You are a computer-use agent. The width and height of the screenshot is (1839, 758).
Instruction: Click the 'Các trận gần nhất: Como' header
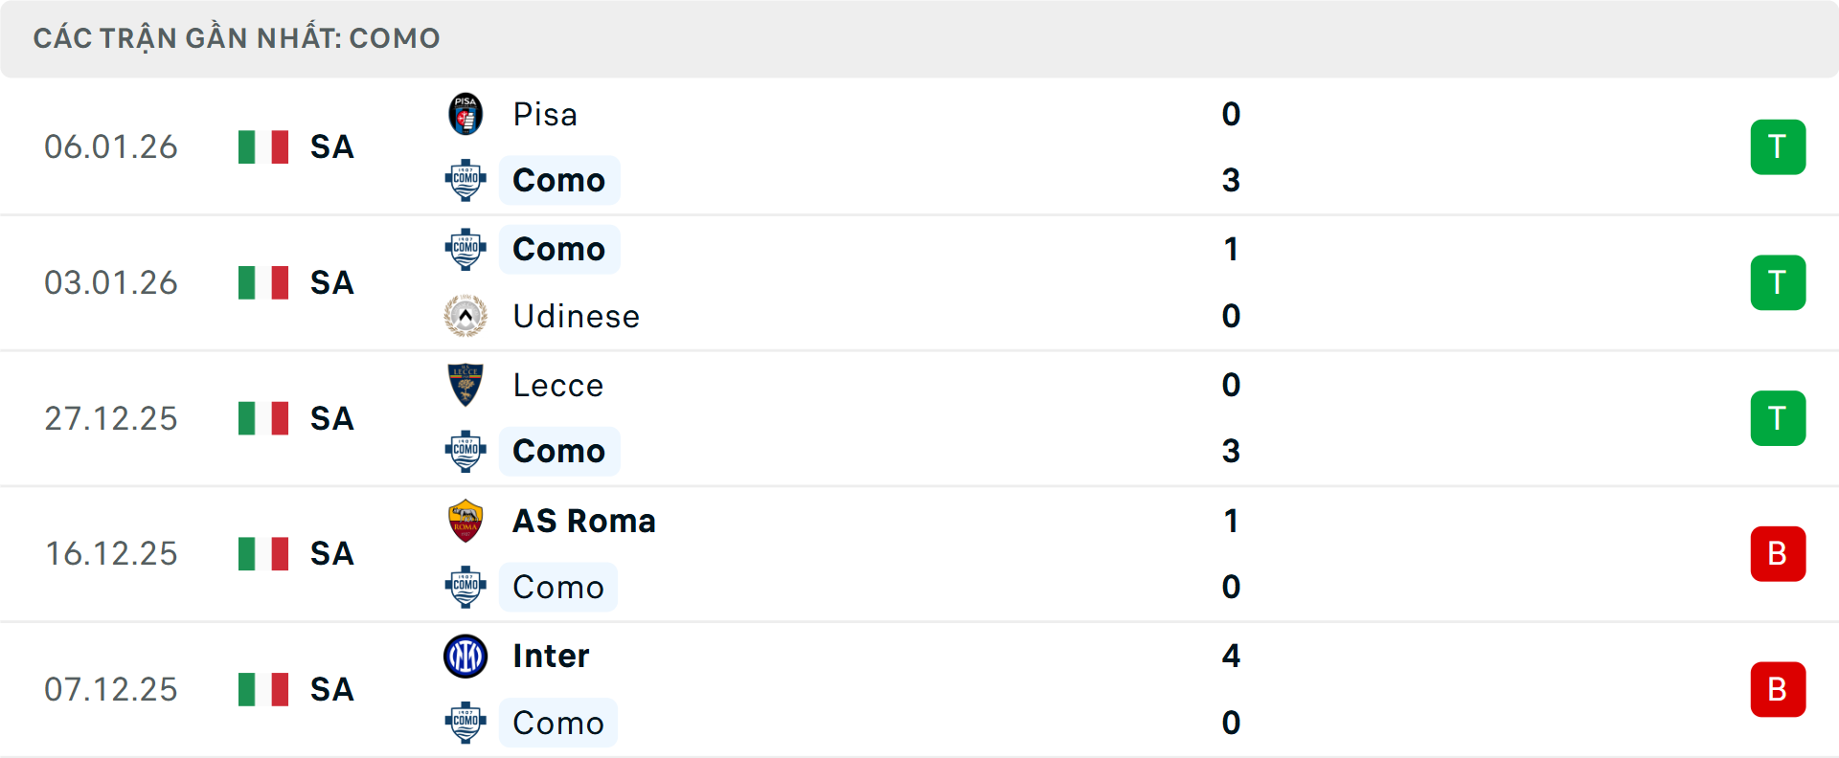(x=237, y=38)
